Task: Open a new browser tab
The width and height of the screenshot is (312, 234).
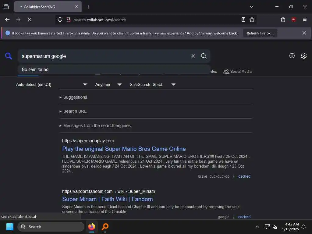Action: pos(88,7)
